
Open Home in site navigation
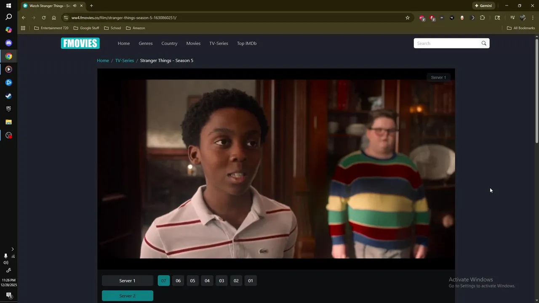[124, 43]
